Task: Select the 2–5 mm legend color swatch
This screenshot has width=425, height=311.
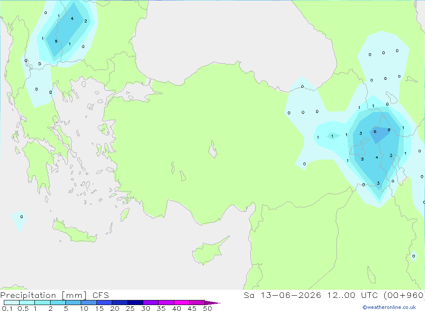Action: tap(58, 303)
